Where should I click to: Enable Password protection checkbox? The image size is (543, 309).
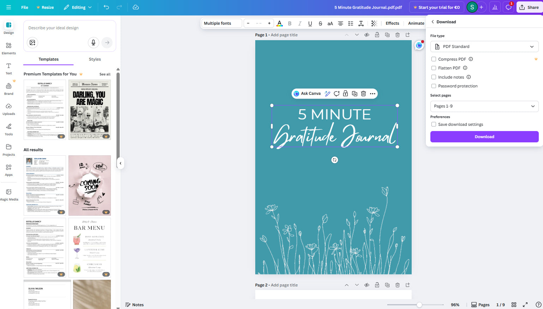(x=434, y=86)
